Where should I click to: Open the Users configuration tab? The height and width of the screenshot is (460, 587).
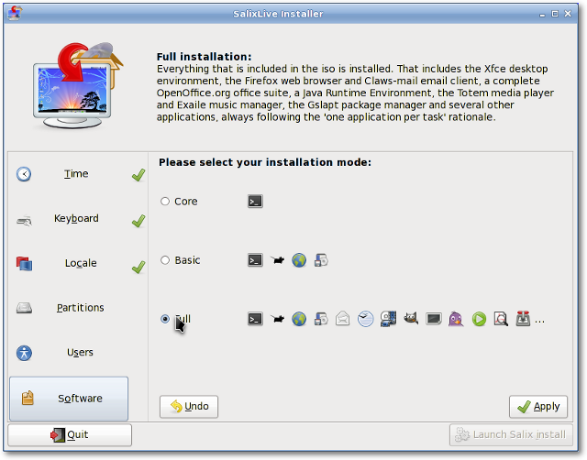tap(77, 353)
